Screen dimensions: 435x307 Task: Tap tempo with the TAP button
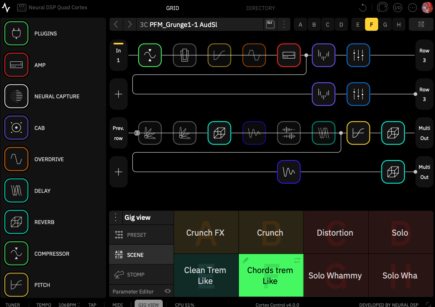[93, 305]
